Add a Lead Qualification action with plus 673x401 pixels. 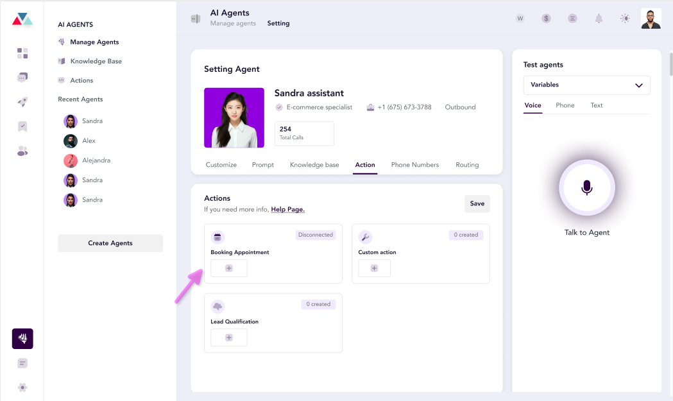coord(229,337)
